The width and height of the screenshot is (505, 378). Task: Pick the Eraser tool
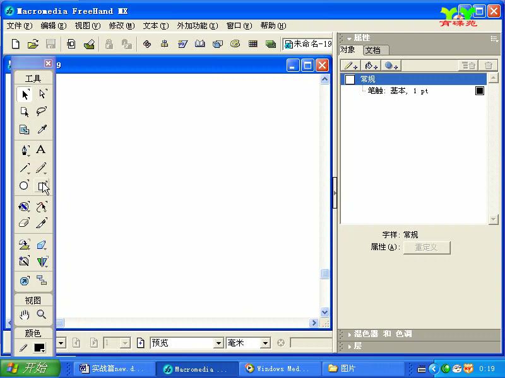point(25,223)
